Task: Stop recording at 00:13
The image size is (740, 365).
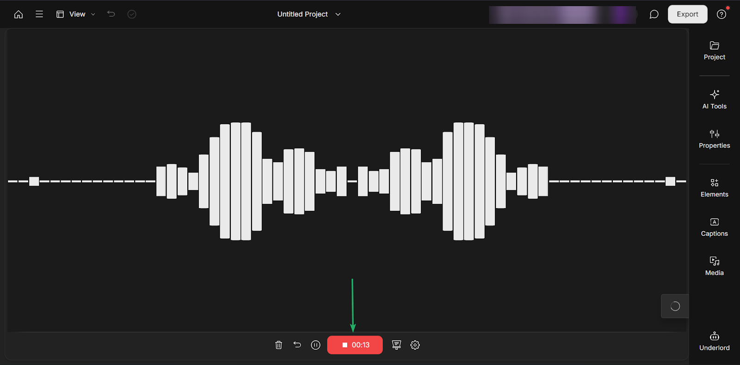Action: pos(355,345)
